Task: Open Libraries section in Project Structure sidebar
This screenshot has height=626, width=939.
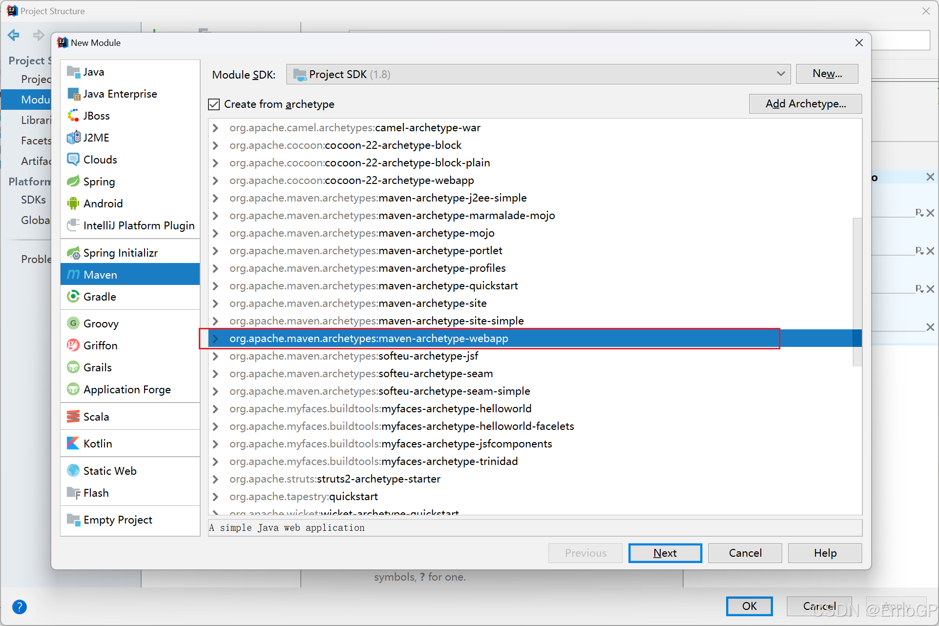Action: click(27, 120)
